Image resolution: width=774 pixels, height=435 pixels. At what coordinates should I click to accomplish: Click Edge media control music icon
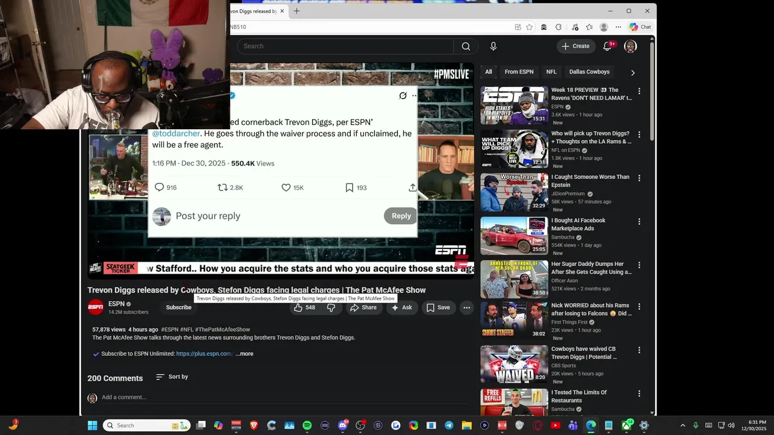click(574, 27)
